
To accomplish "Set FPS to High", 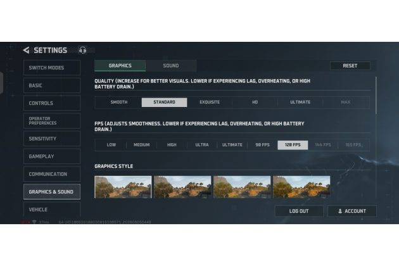I will pyautogui.click(x=172, y=145).
